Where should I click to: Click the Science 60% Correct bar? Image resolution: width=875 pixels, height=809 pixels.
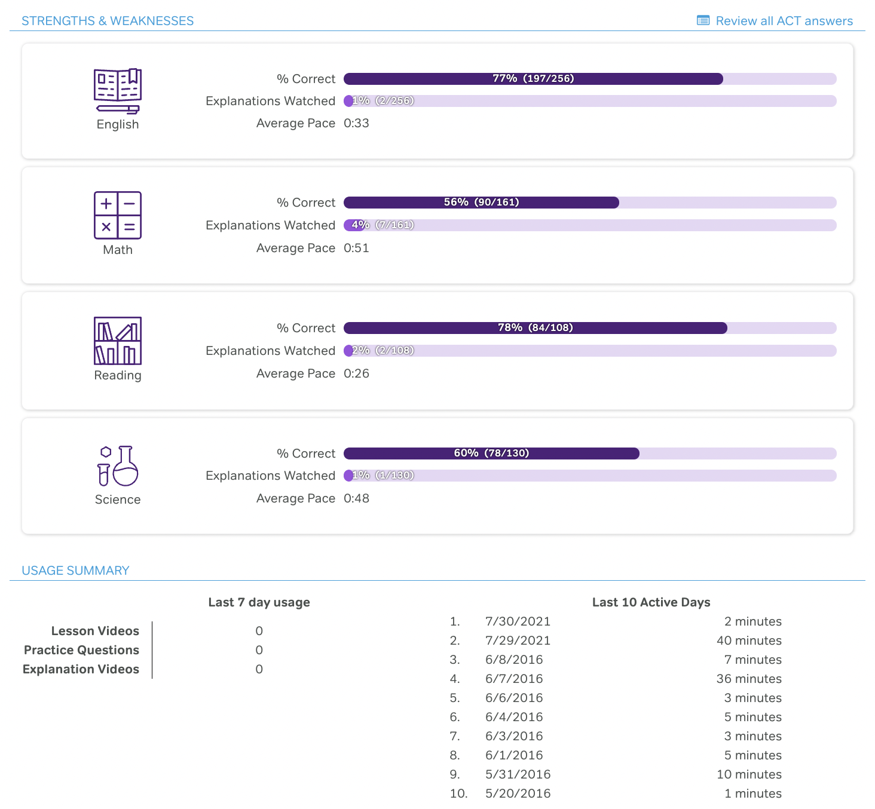[491, 453]
